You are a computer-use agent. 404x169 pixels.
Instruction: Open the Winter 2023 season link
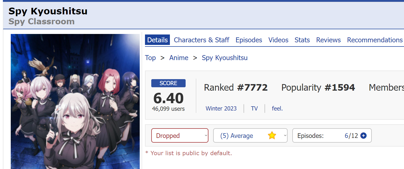tap(221, 108)
